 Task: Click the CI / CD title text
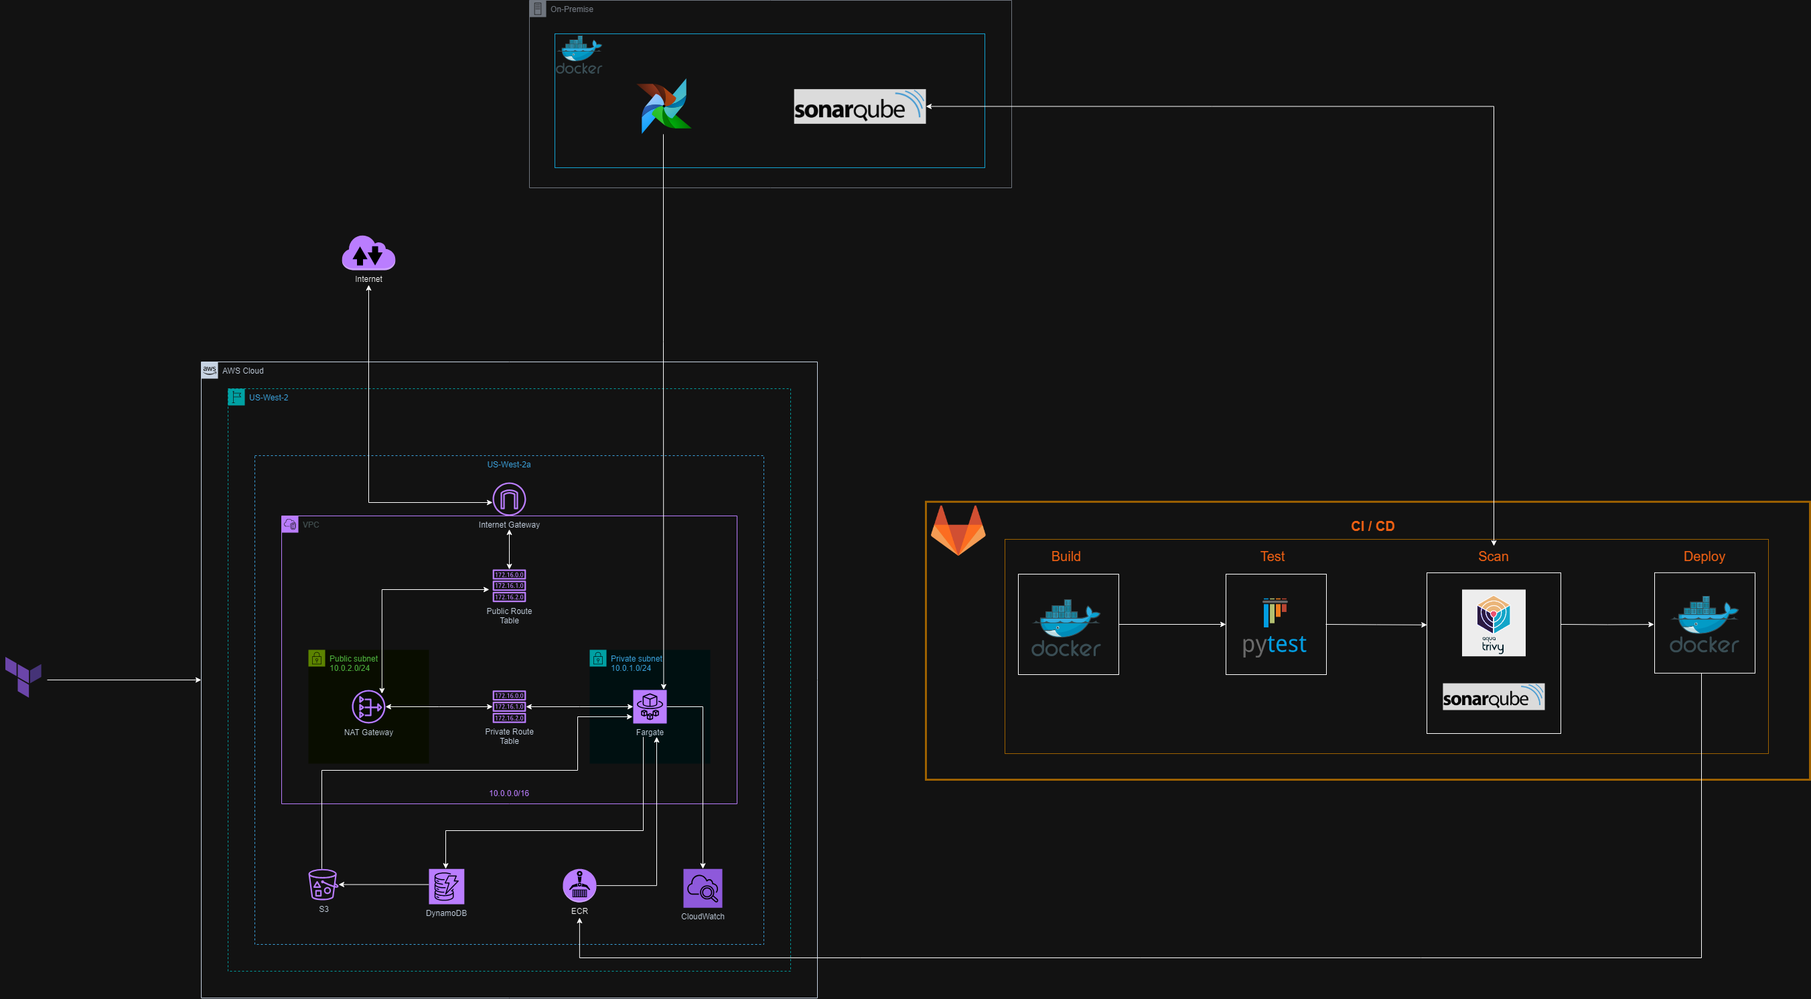tap(1372, 526)
